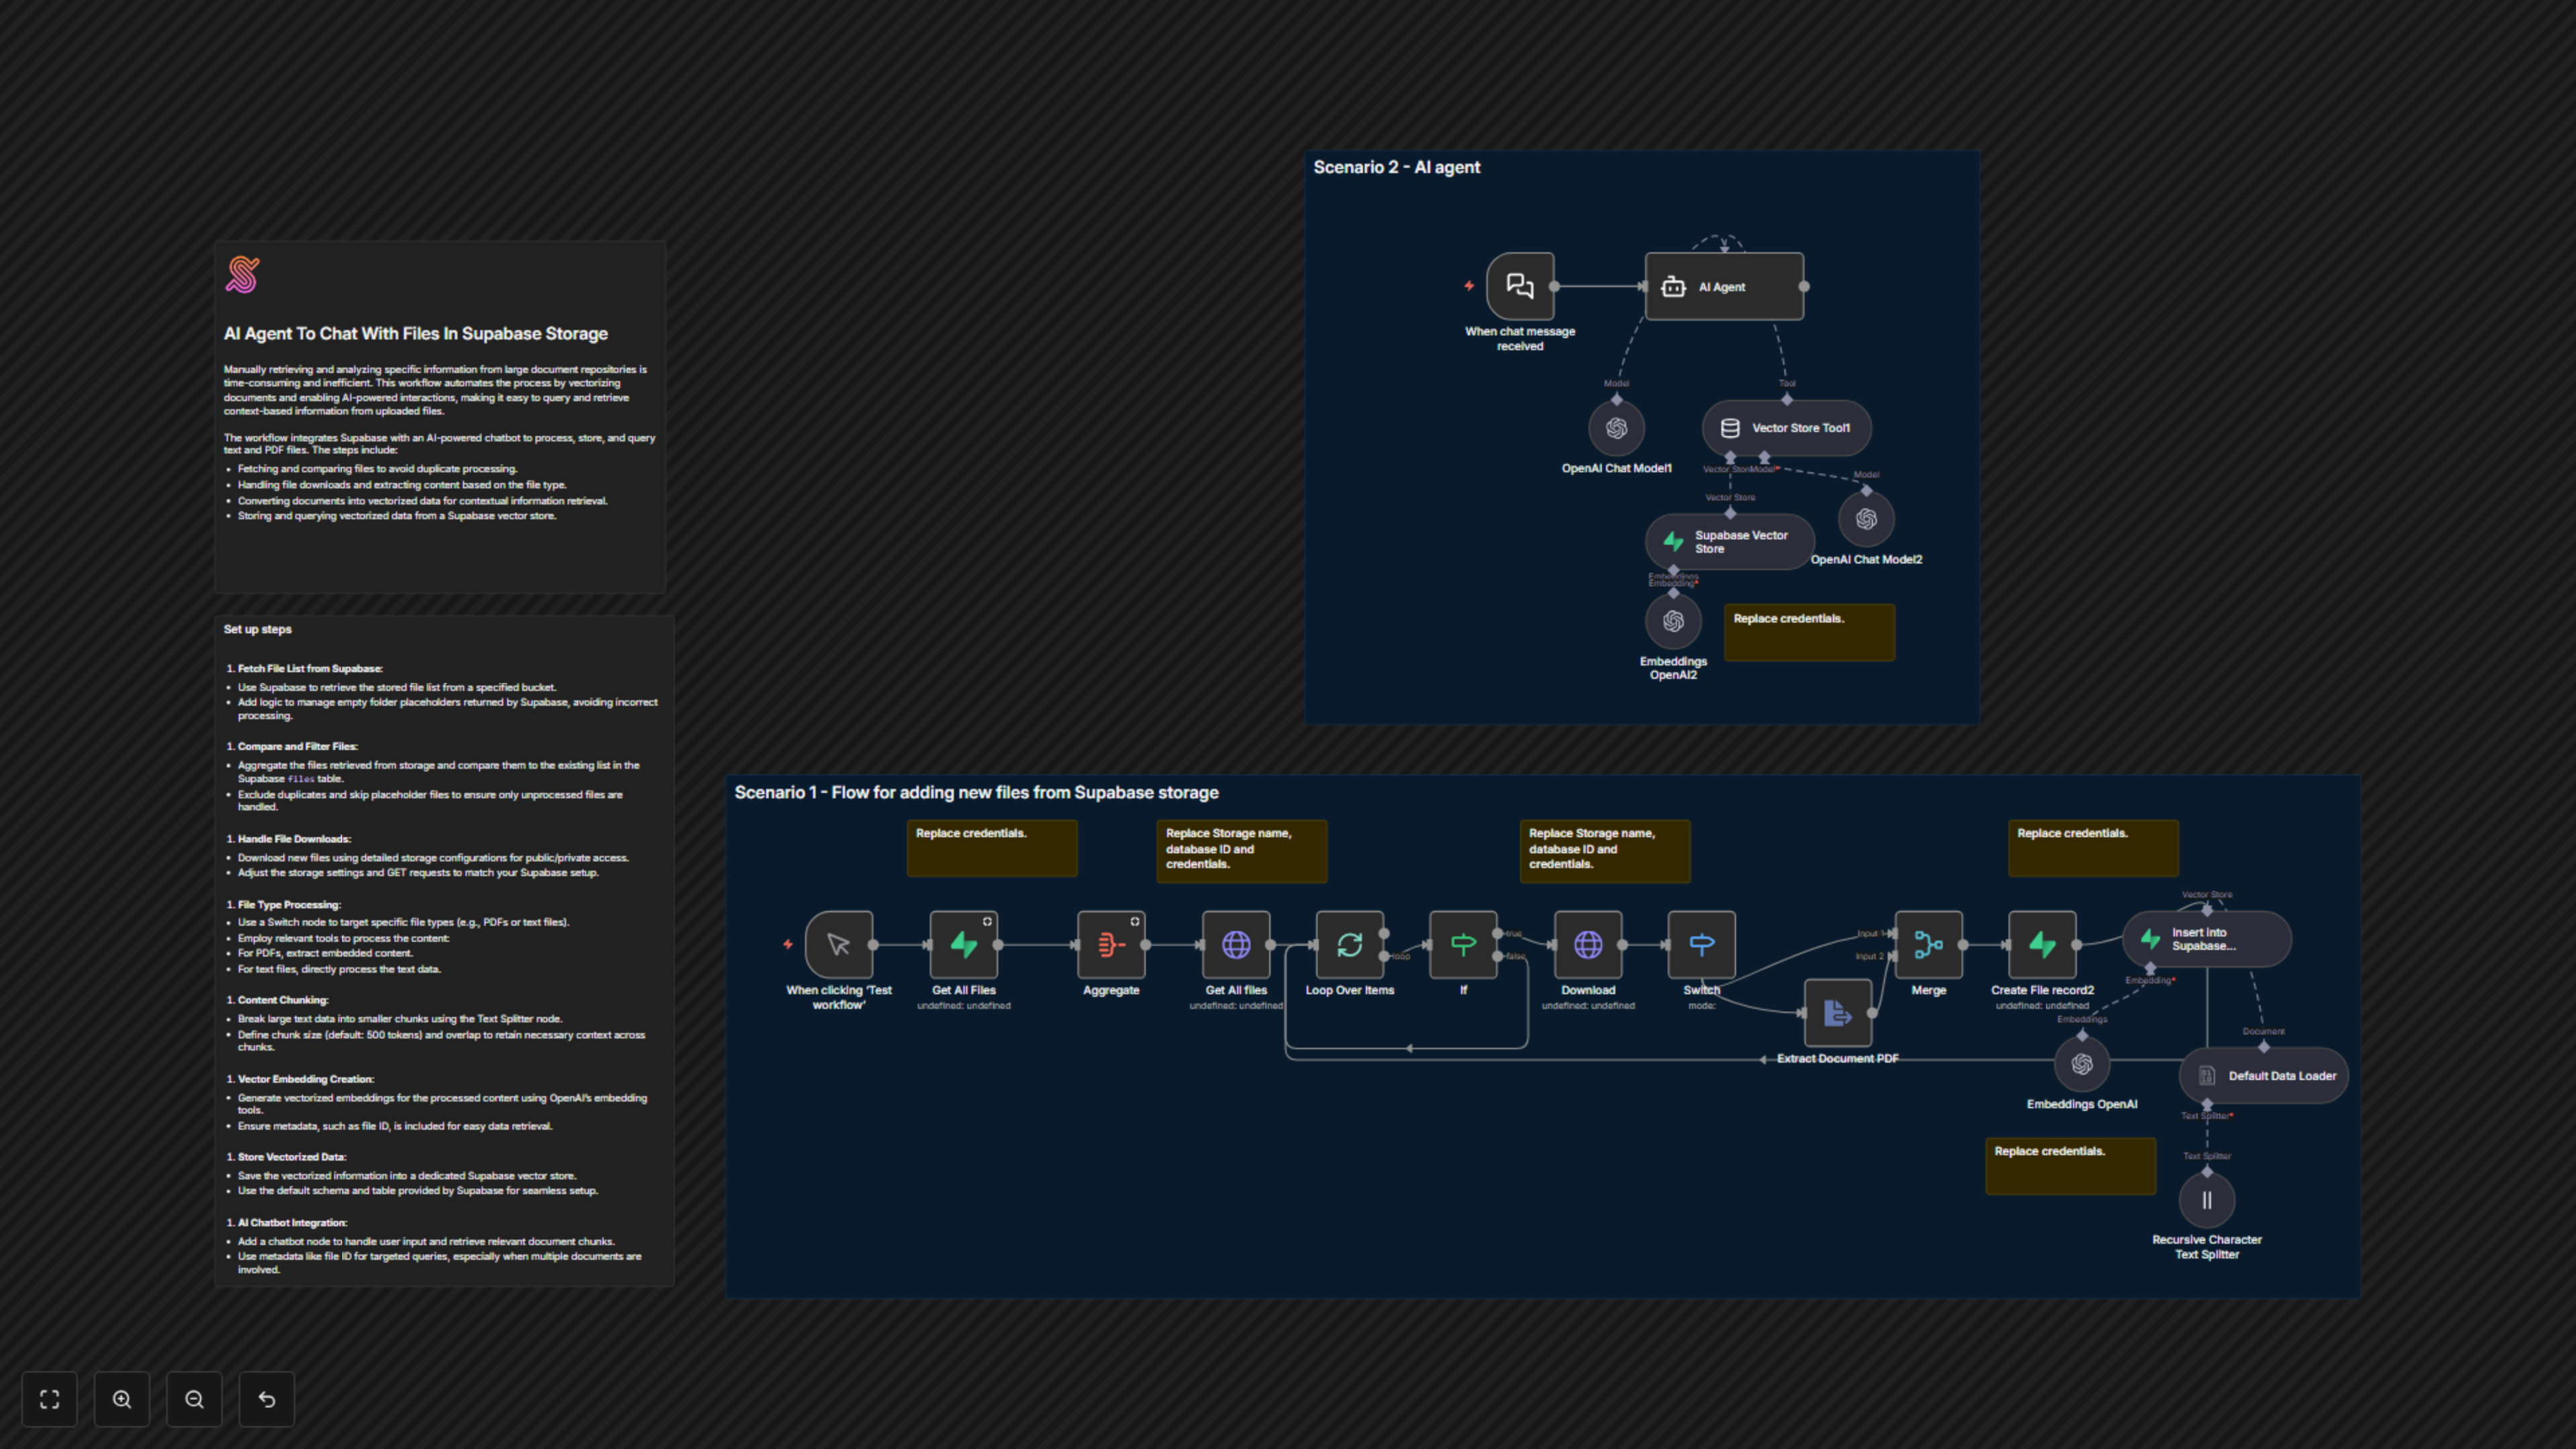The width and height of the screenshot is (2576, 1449).
Task: Select the 'When chat message received' trigger node
Action: tap(1519, 286)
